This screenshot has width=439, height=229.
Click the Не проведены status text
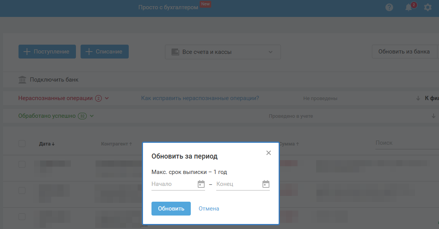320,99
